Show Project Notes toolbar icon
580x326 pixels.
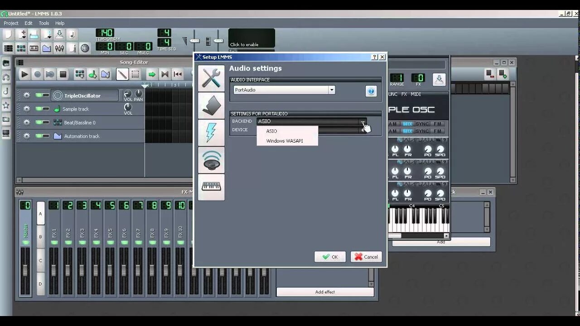pyautogui.click(x=72, y=48)
